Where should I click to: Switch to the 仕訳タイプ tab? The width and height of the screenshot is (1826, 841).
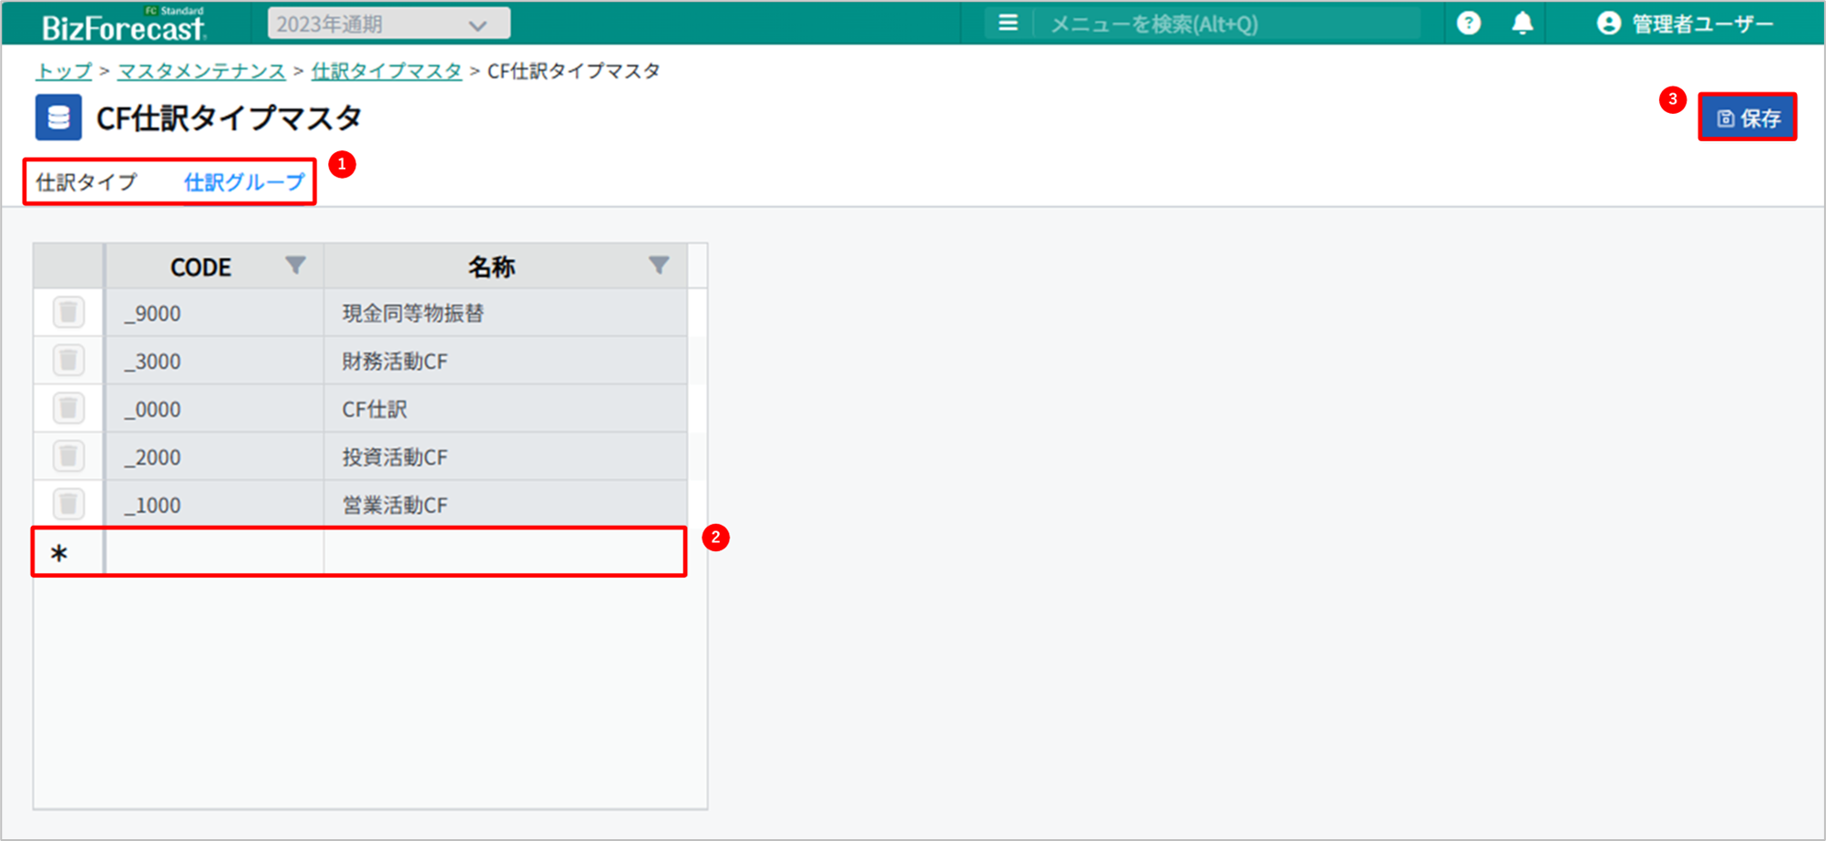pos(87,182)
